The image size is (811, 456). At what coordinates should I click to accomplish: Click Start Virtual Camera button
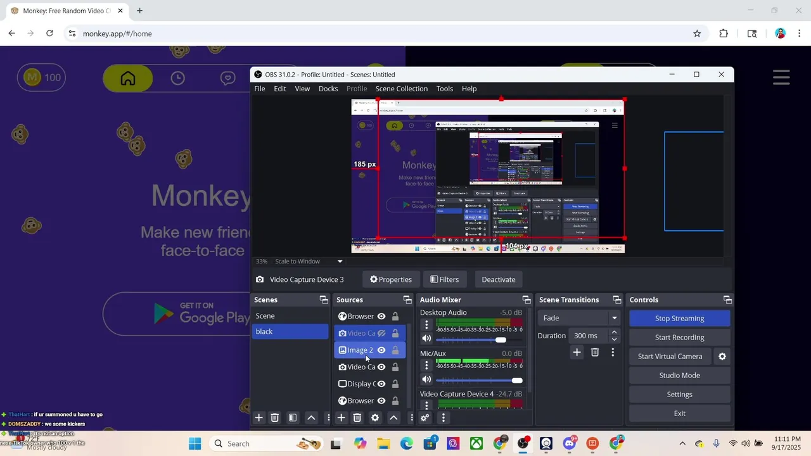tap(670, 357)
